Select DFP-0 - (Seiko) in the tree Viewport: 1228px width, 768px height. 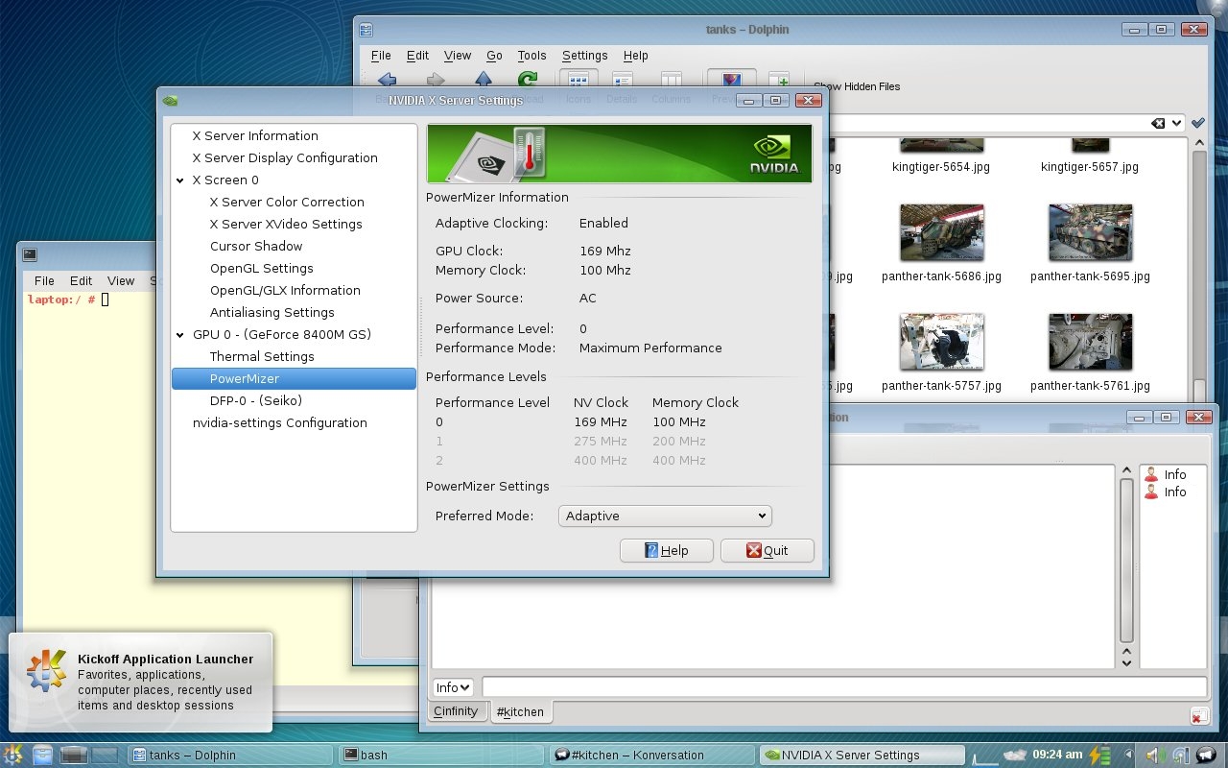click(x=256, y=401)
